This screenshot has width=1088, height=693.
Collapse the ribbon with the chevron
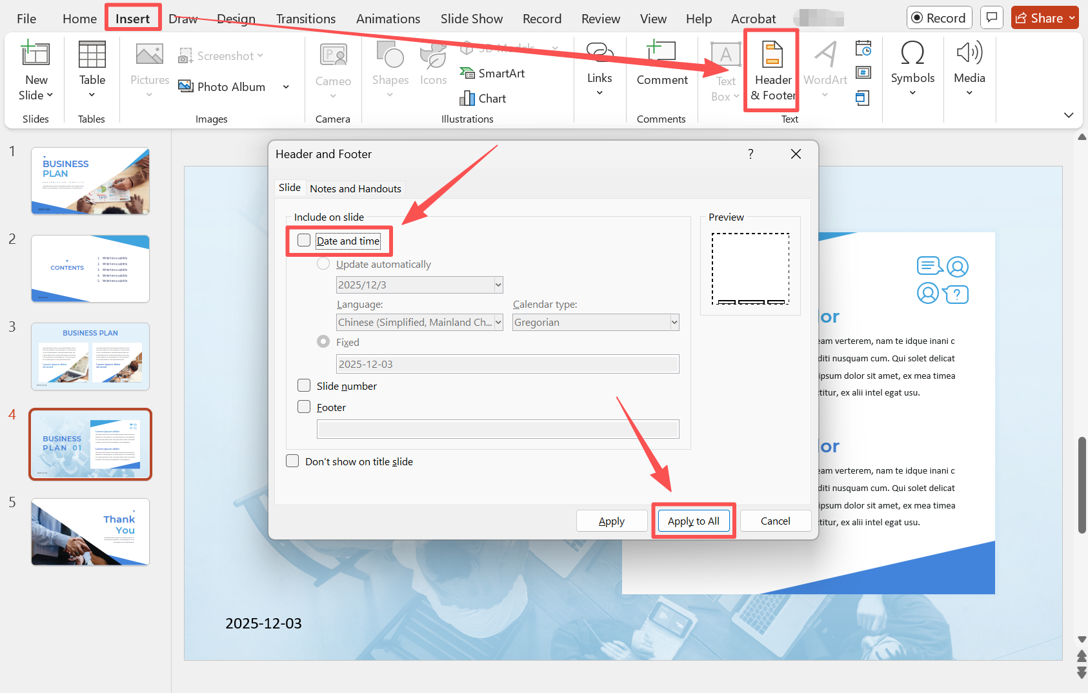(x=1069, y=115)
